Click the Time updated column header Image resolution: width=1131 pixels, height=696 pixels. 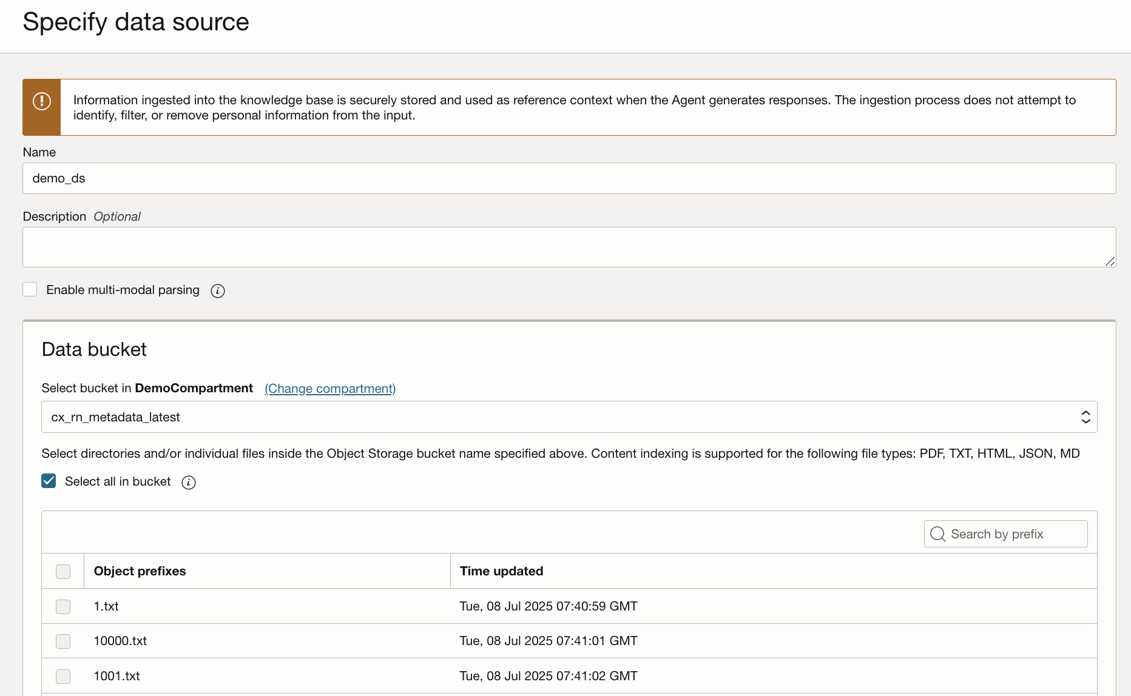(501, 571)
